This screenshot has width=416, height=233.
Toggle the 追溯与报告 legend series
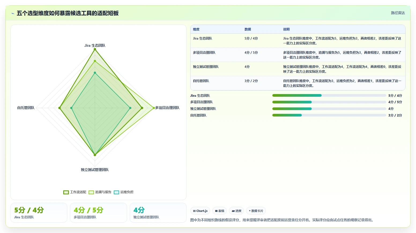pyautogui.click(x=100, y=192)
